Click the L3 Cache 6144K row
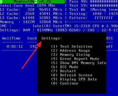This screenshot has height=96, width=118. pyautogui.click(x=31, y=18)
